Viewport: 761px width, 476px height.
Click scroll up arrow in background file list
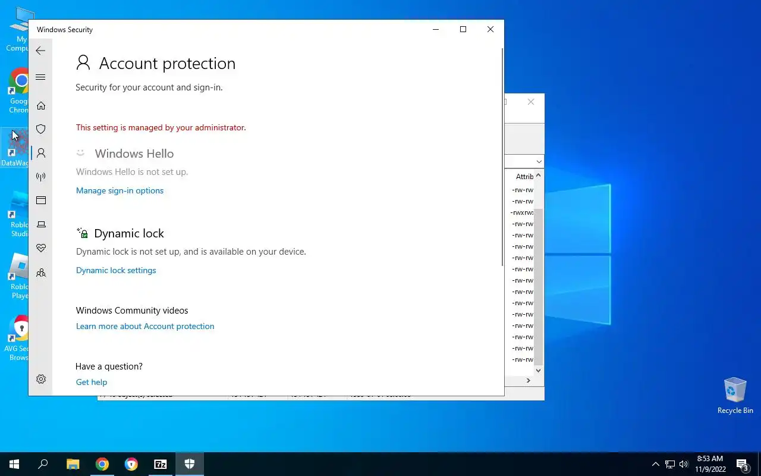pyautogui.click(x=539, y=176)
